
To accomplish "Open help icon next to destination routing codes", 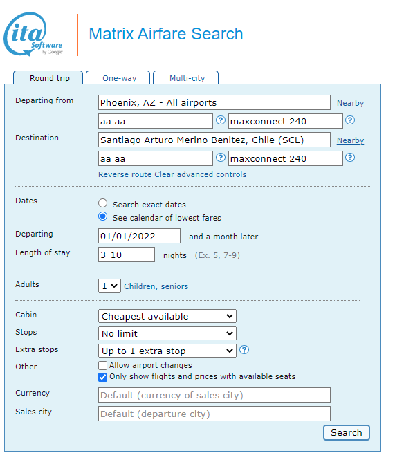I will (221, 158).
